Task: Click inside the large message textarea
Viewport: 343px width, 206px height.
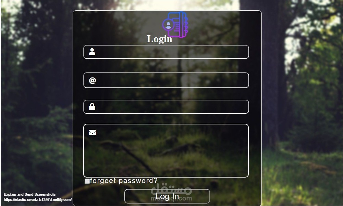Action: [x=166, y=150]
